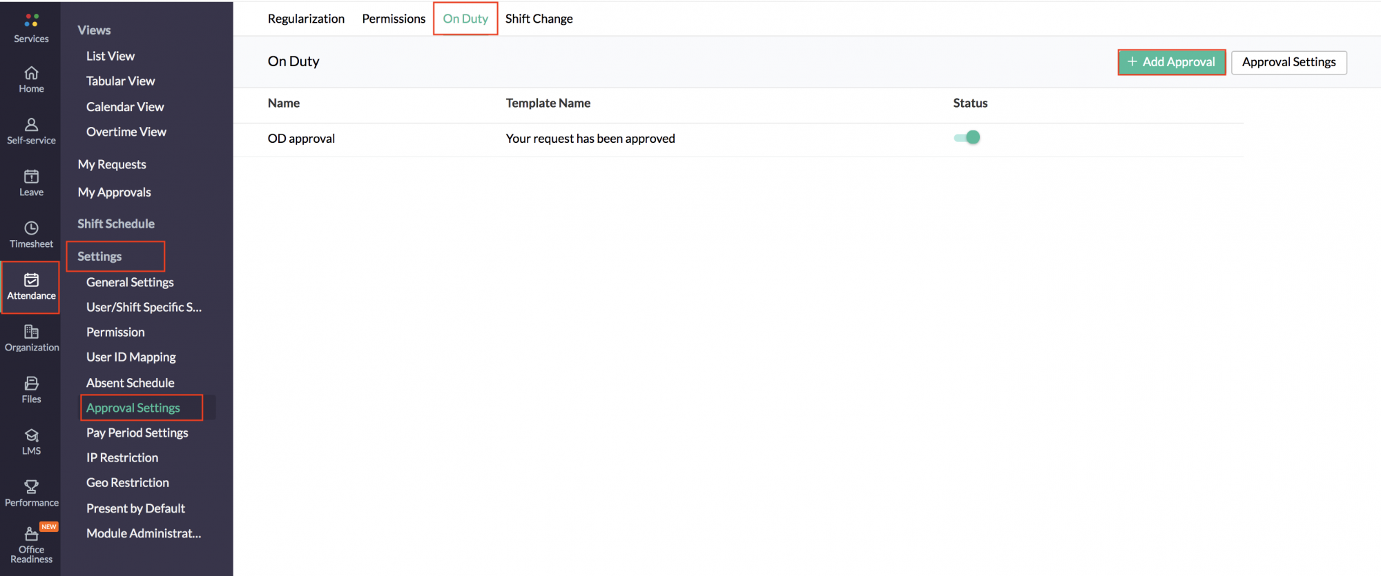The image size is (1381, 576).
Task: Click 'Your request has been approved' template
Action: point(590,139)
